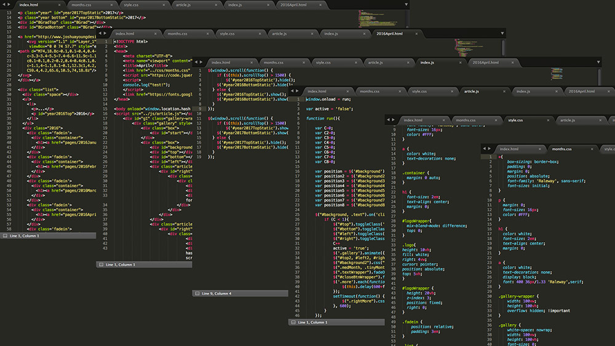This screenshot has width=615, height=346.
Task: Close active months.css tab in frontmost window
Action: (x=592, y=149)
